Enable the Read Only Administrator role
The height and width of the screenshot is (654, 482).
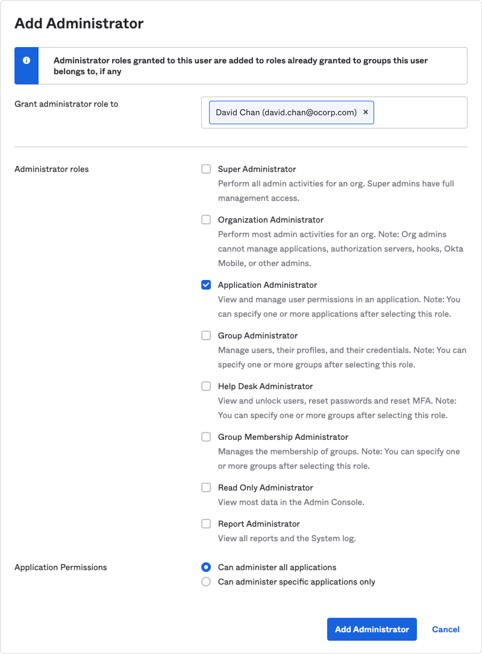pos(206,487)
